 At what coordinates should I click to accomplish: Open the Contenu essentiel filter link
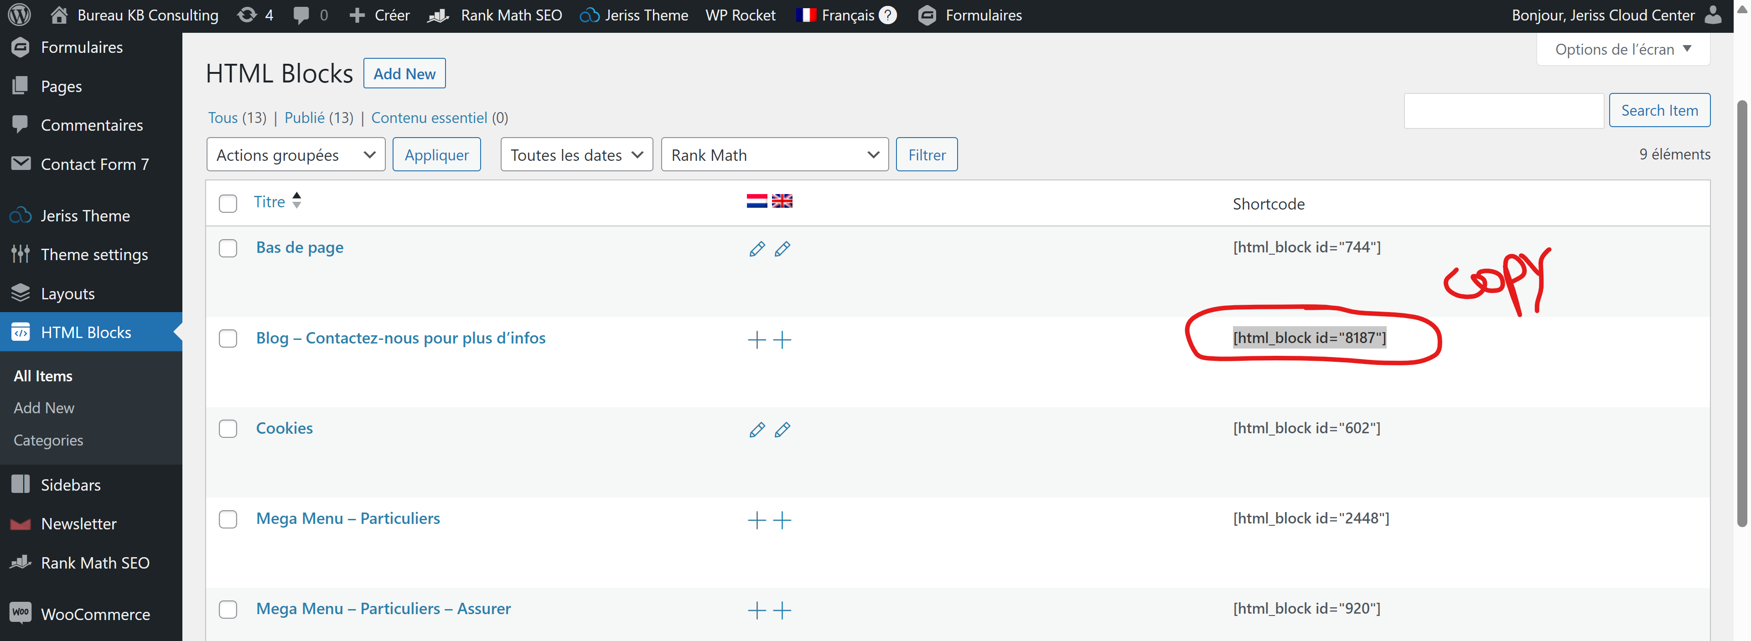pos(440,118)
